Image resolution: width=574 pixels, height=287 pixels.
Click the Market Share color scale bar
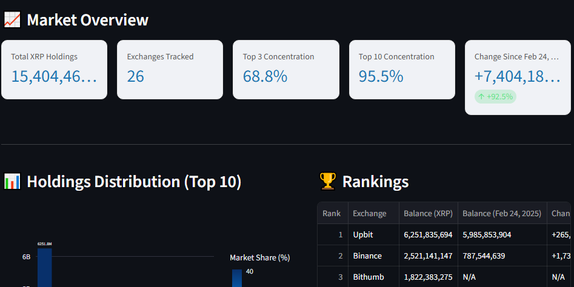237,278
